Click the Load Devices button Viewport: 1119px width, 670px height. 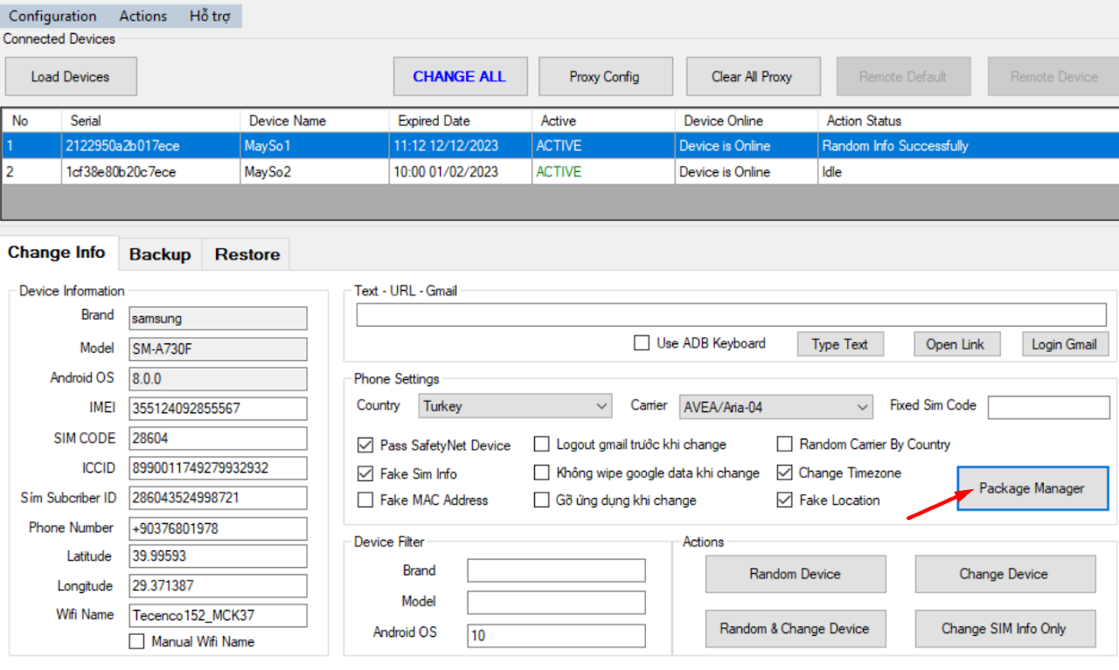click(71, 77)
